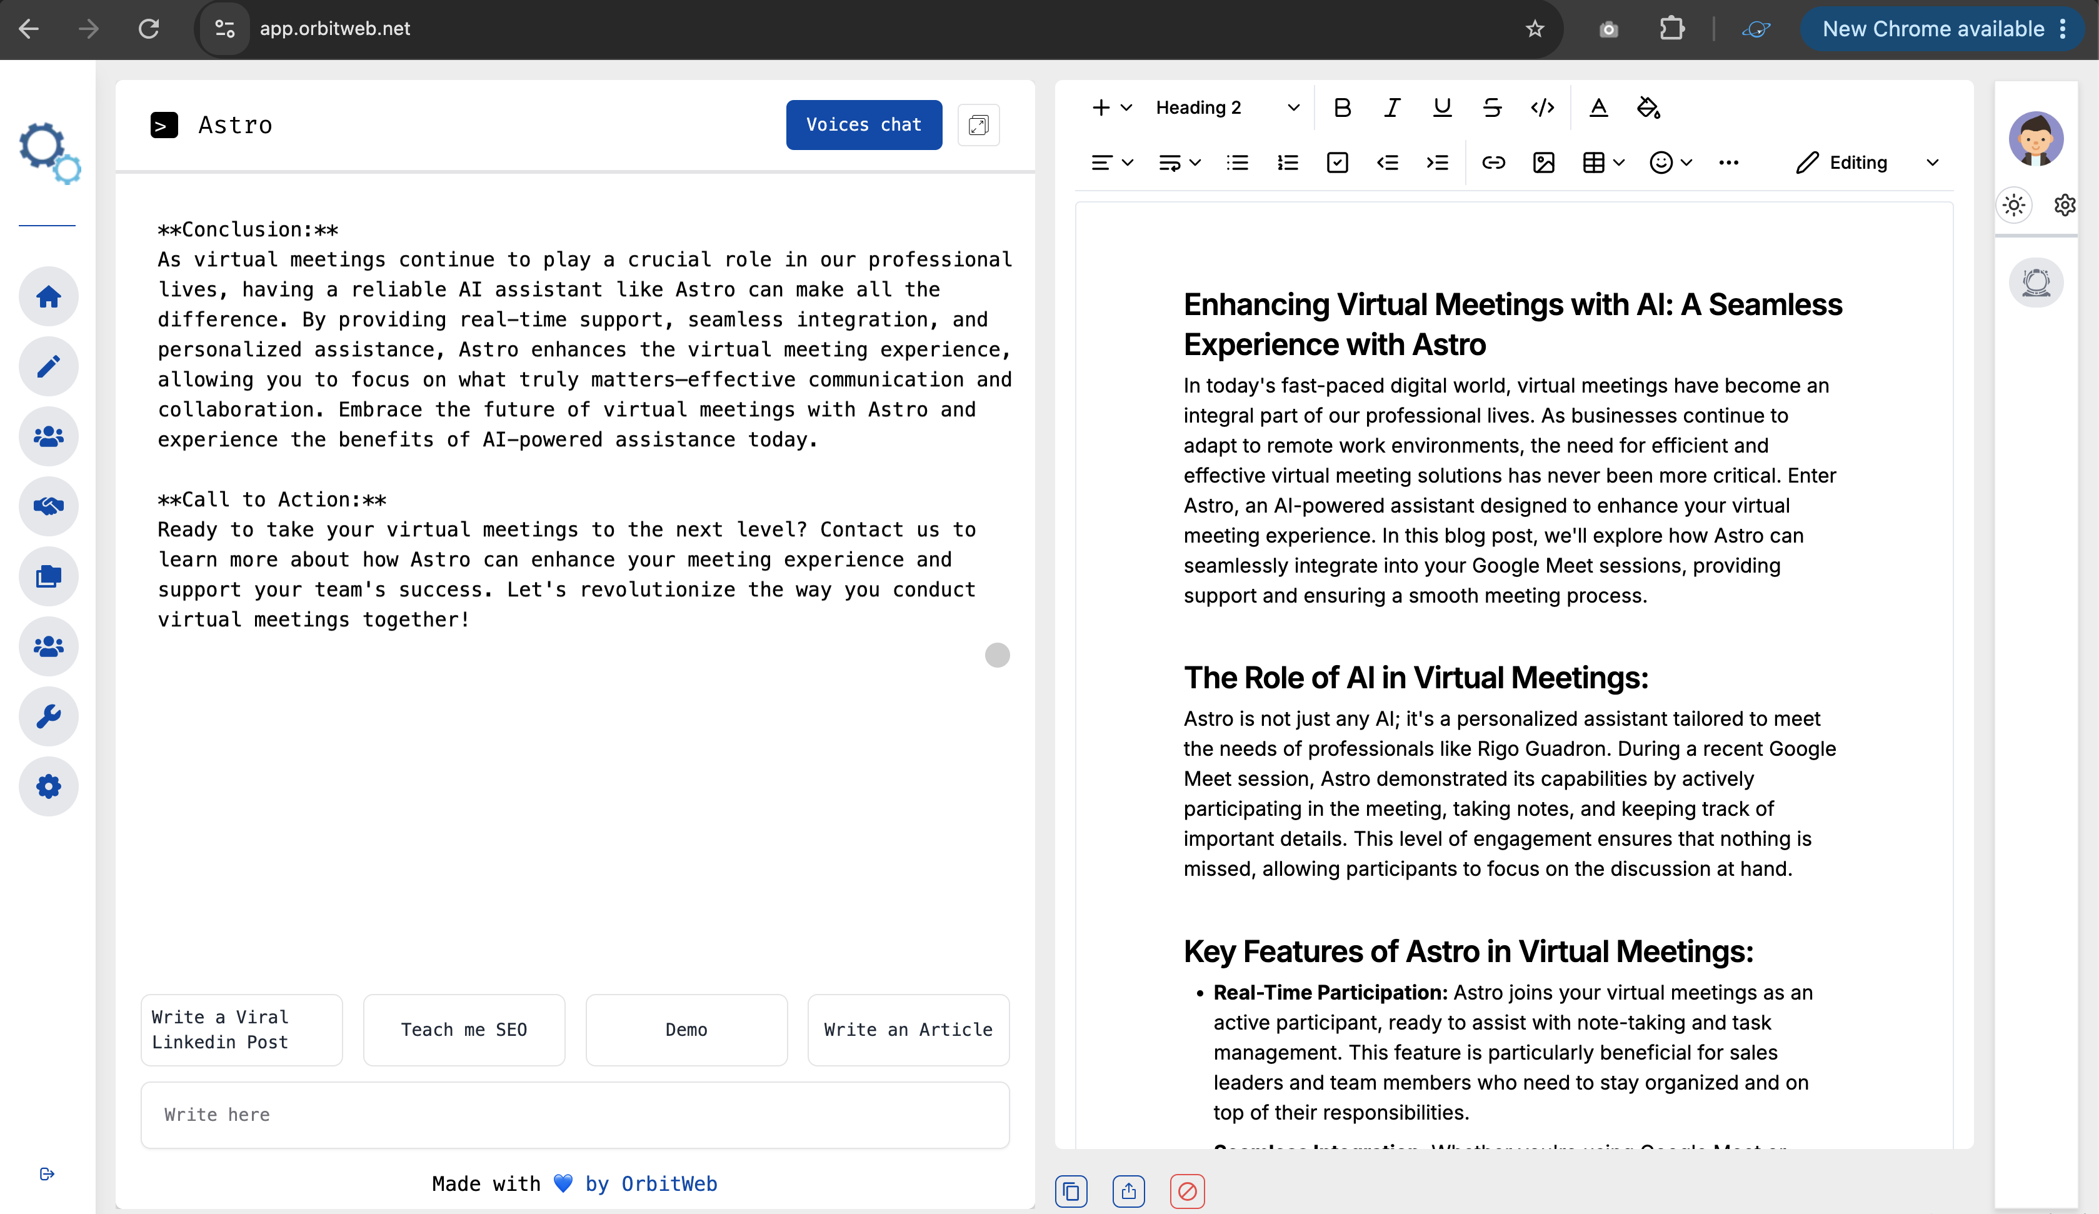Click the Write here chat input field

pyautogui.click(x=574, y=1115)
